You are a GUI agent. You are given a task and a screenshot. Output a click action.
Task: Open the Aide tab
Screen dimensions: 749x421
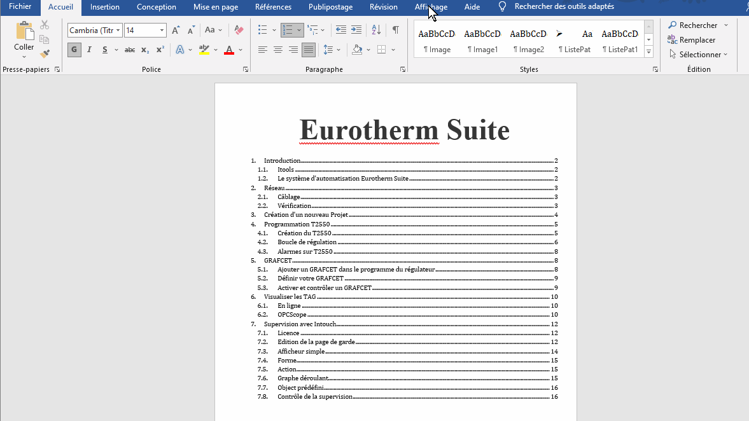(472, 7)
